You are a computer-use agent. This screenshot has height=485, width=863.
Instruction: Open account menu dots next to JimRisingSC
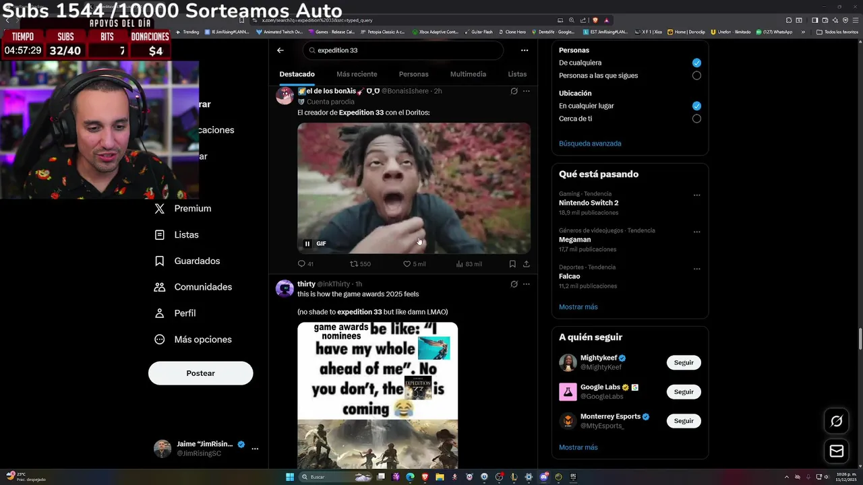click(255, 449)
